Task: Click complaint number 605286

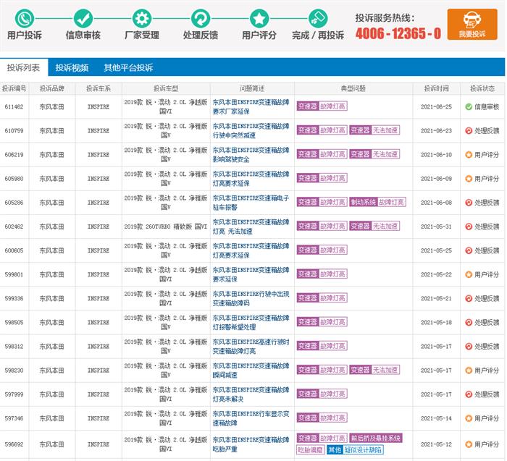Action: 14,203
